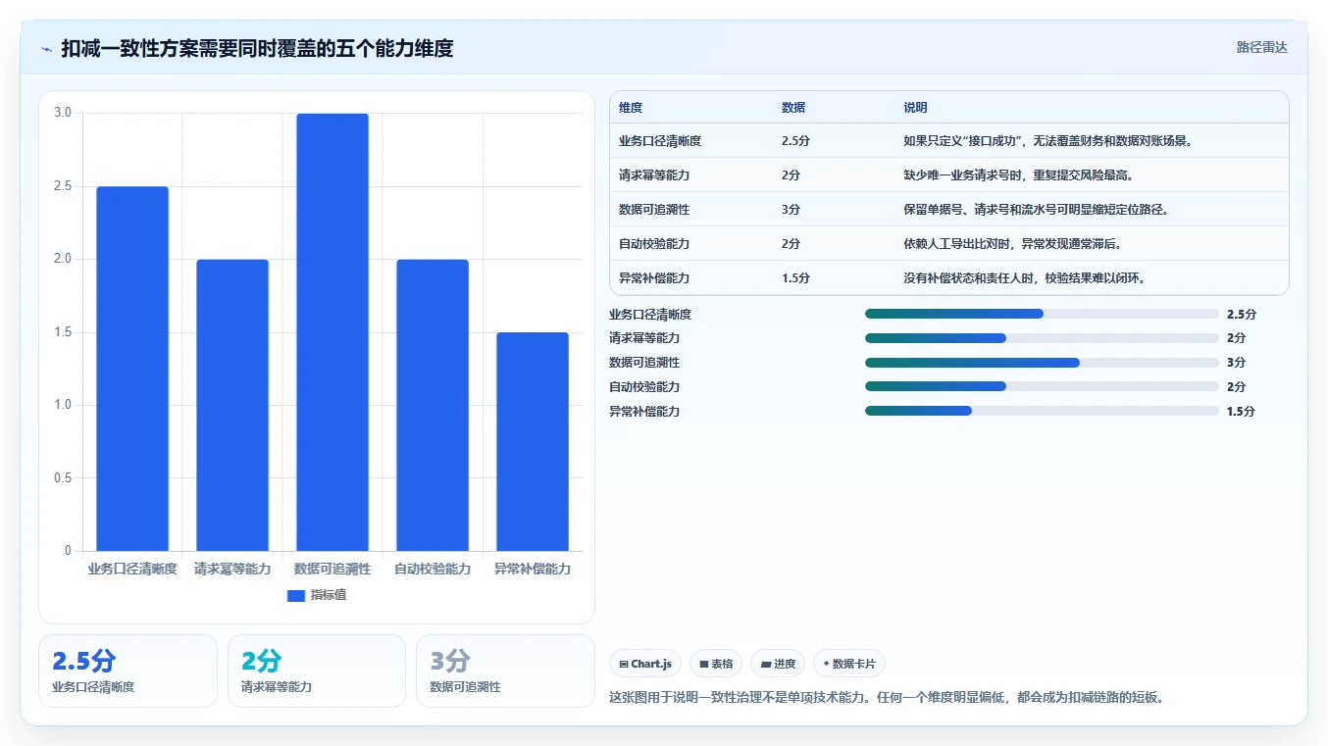The height and width of the screenshot is (746, 1328).
Task: Select the 路径雷达 label in header
Action: tap(1262, 47)
